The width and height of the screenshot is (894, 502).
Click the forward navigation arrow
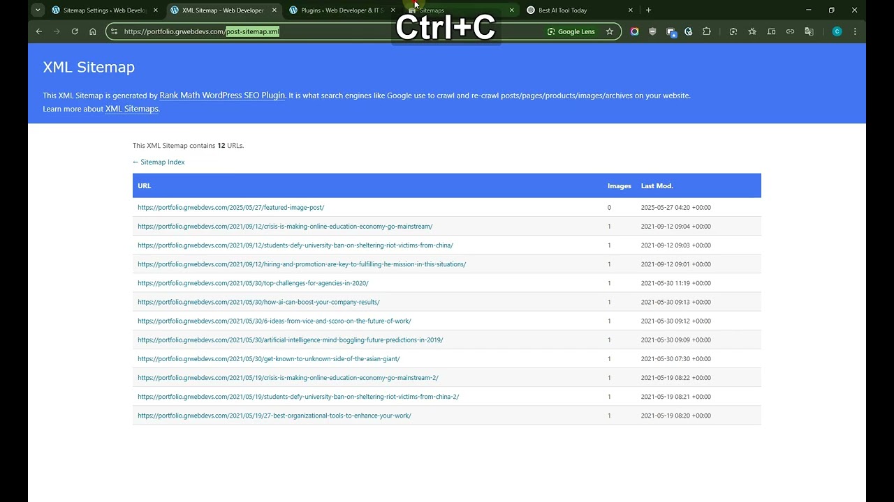click(x=57, y=31)
